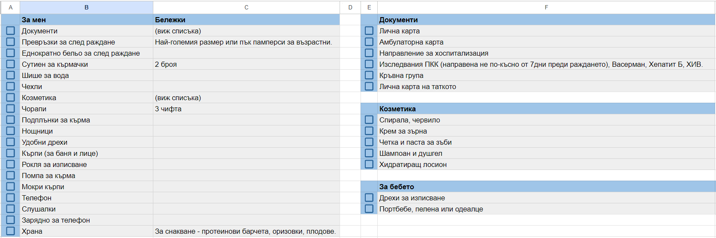Select column B header
The height and width of the screenshot is (238, 716).
[x=87, y=7]
